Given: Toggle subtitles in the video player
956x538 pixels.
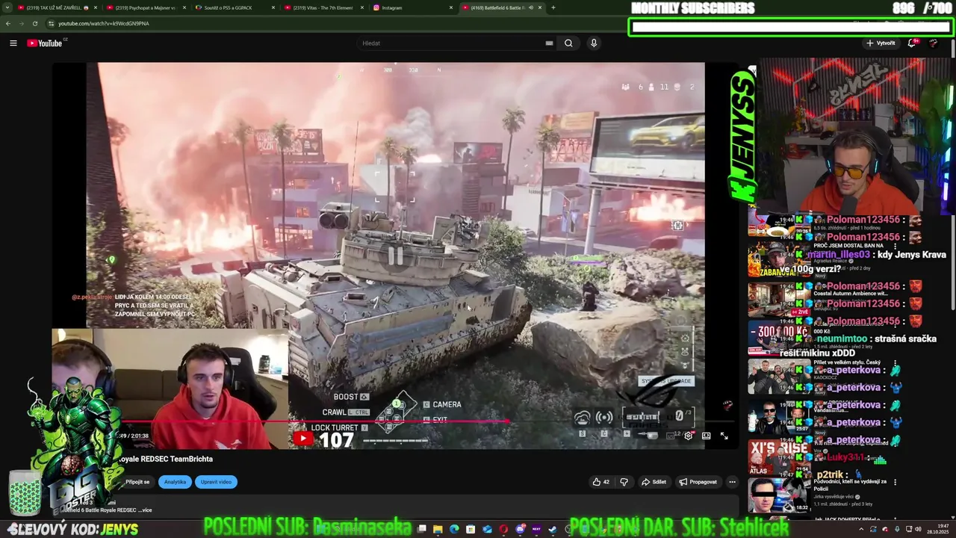Looking at the screenshot, I should [x=671, y=436].
